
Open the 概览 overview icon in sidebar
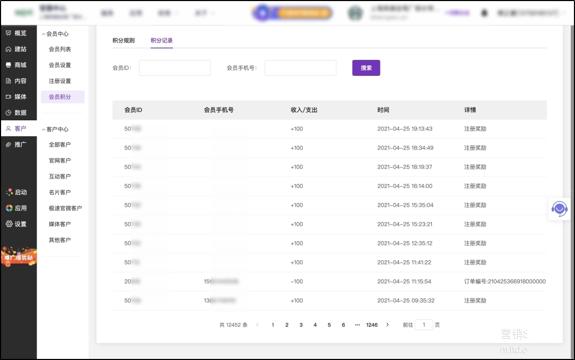8,33
